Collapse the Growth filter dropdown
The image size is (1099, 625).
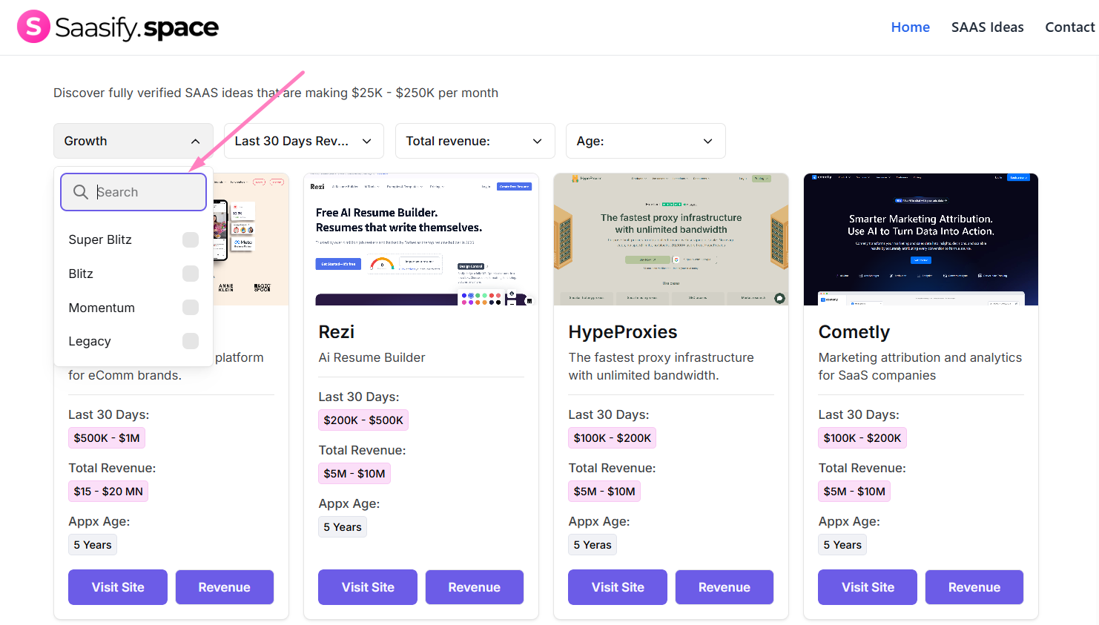(133, 140)
